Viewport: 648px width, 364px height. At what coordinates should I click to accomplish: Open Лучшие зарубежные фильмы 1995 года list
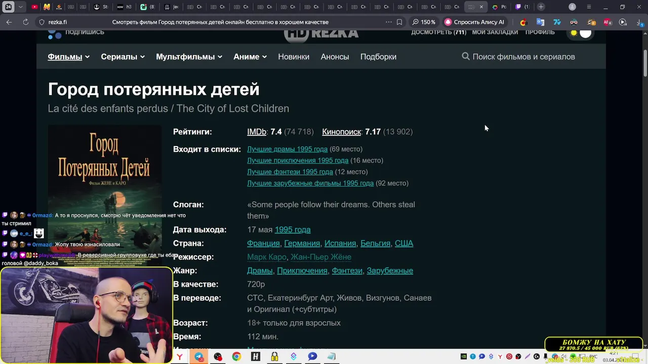click(x=310, y=183)
